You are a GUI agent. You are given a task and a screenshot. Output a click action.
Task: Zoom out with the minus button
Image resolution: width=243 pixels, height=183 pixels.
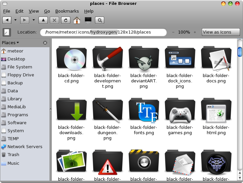[x=173, y=32]
